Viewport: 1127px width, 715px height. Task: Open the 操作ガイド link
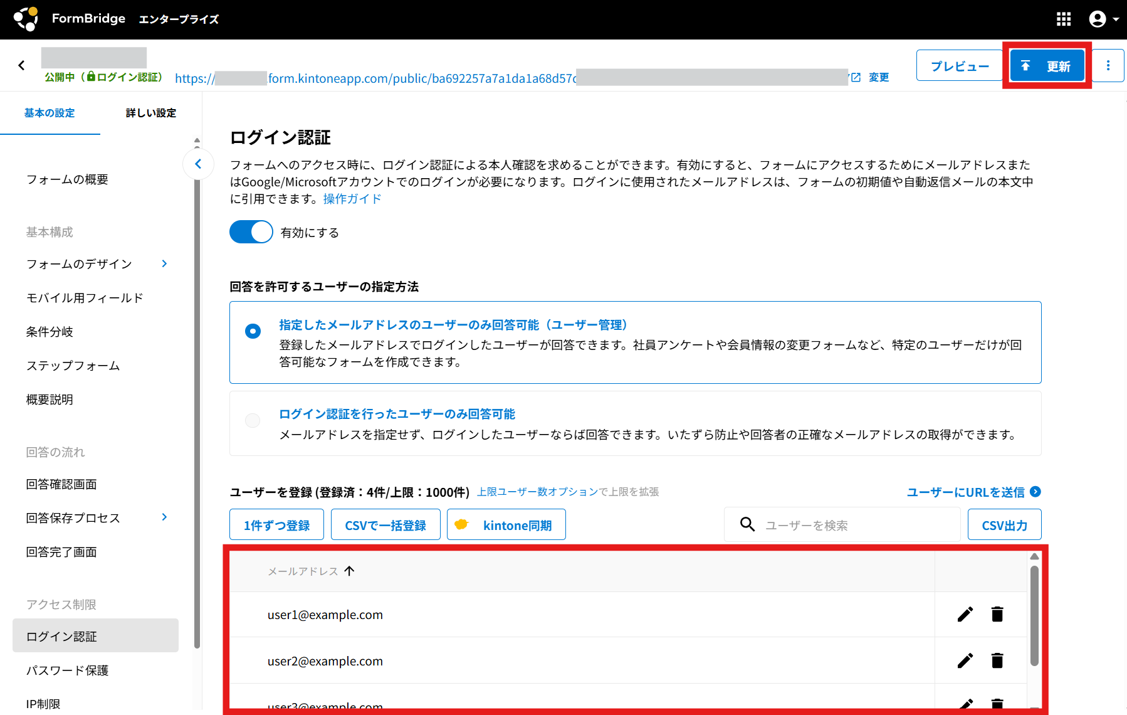(352, 199)
